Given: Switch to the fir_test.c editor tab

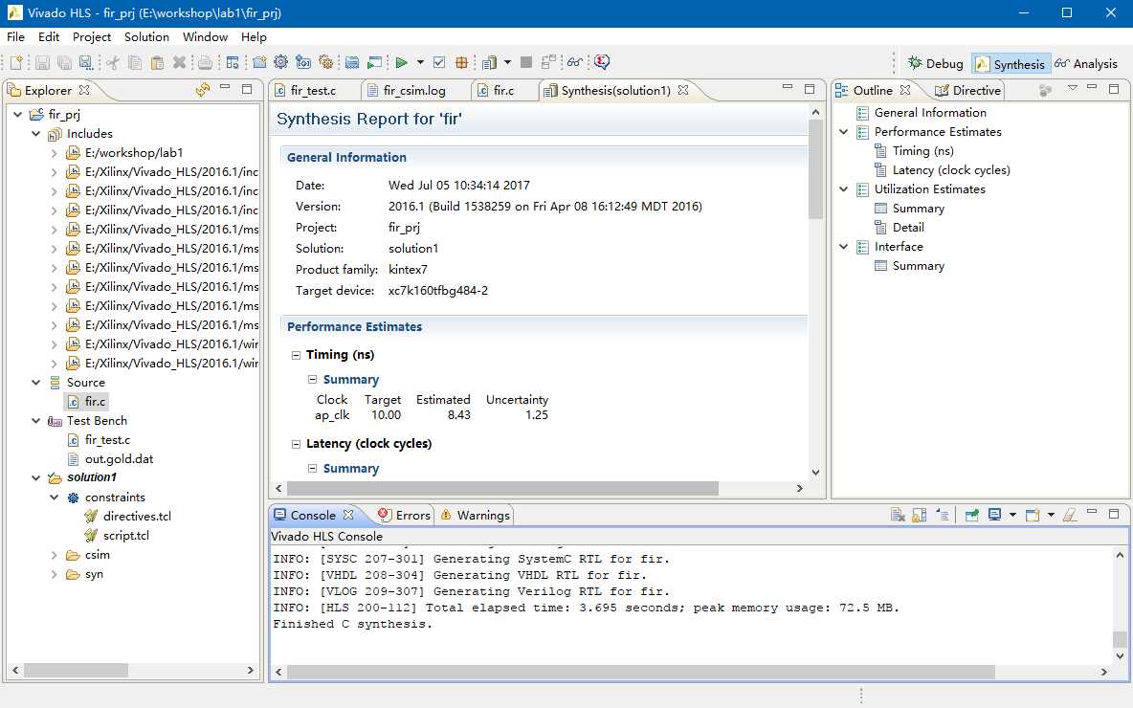Looking at the screenshot, I should pos(313,90).
